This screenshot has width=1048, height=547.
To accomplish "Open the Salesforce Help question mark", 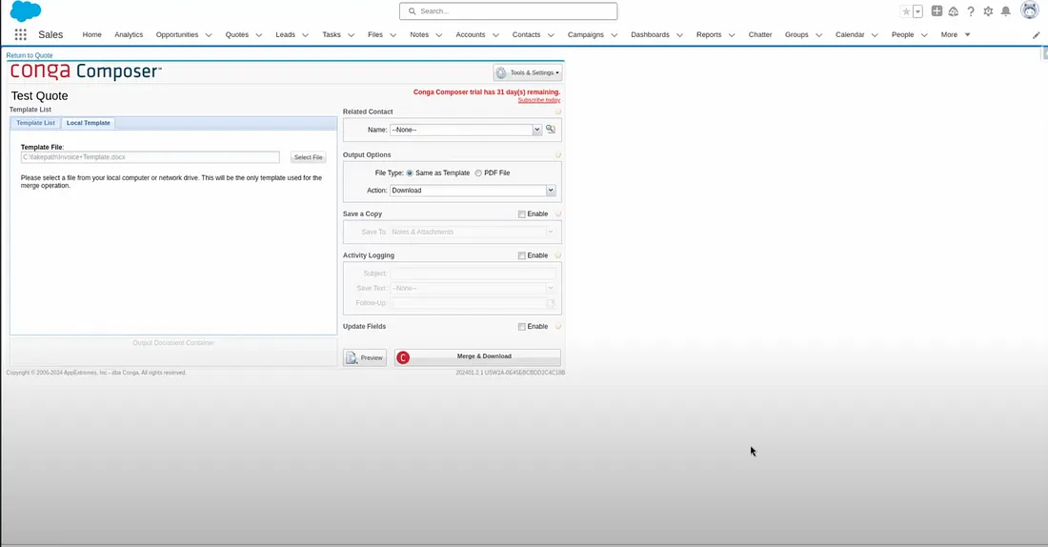I will (x=971, y=11).
